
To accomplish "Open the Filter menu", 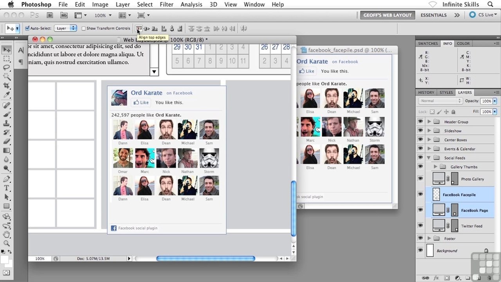I will [166, 4].
